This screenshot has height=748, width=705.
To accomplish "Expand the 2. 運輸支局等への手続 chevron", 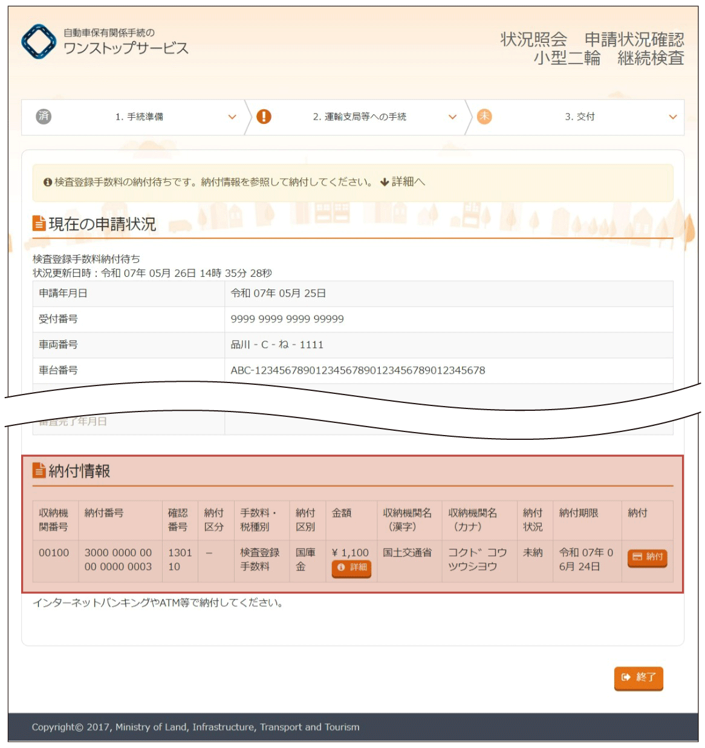I will (x=452, y=117).
